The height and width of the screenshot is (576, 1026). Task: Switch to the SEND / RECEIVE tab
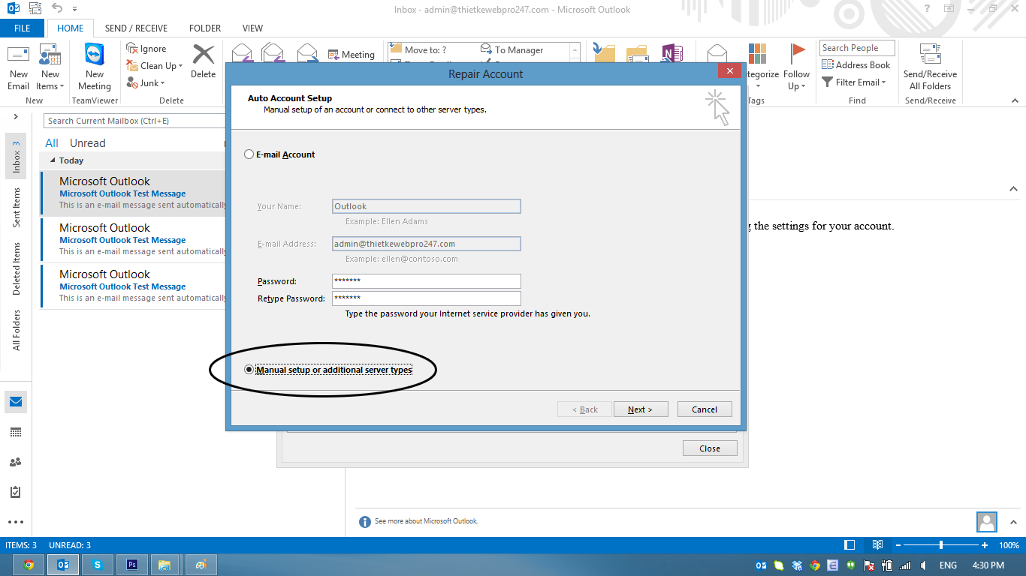pyautogui.click(x=137, y=28)
